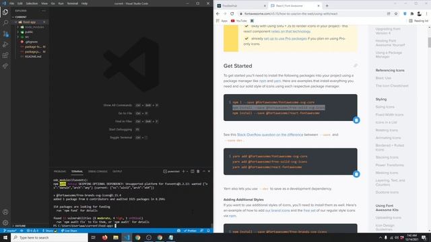Open the README.md file
431x242 pixels.
coord(33,56)
